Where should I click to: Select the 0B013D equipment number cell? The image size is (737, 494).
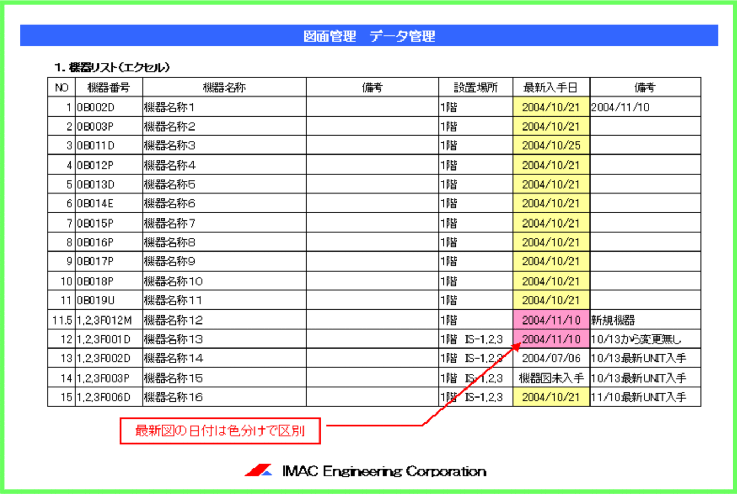pyautogui.click(x=109, y=184)
